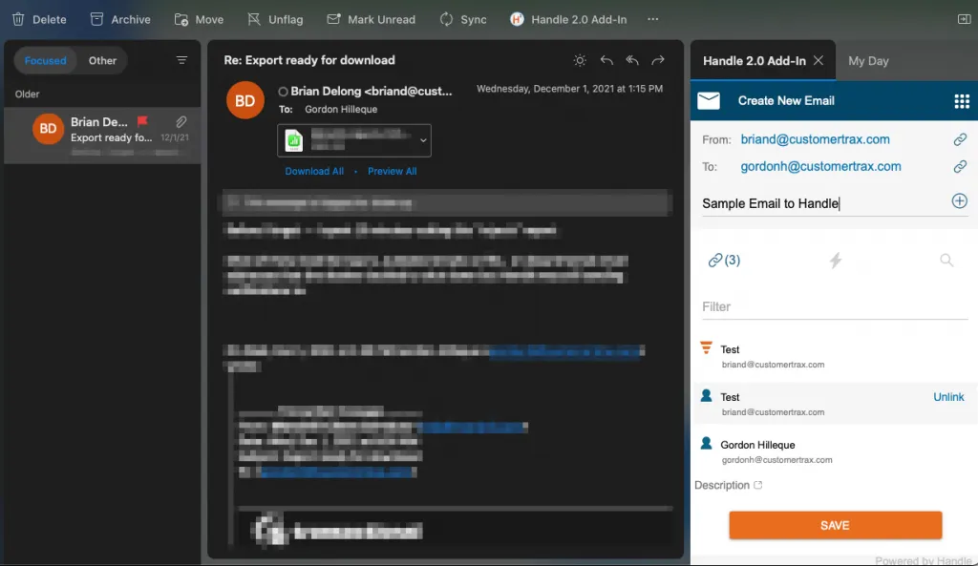Open the Handle apps grid menu

pyautogui.click(x=962, y=101)
